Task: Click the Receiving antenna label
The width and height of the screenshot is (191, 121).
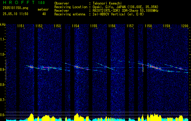Action: click(x=70, y=14)
